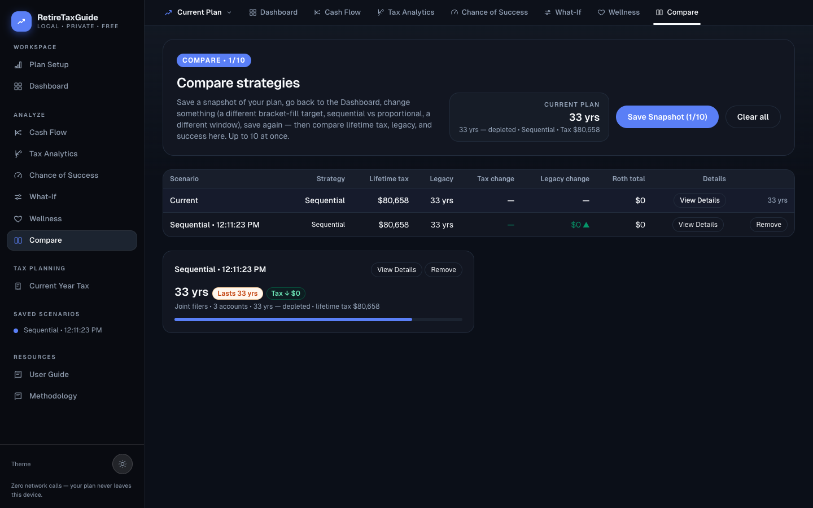The height and width of the screenshot is (508, 813).
Task: Click the Compare columns icon in sidebar
Action: pyautogui.click(x=18, y=240)
